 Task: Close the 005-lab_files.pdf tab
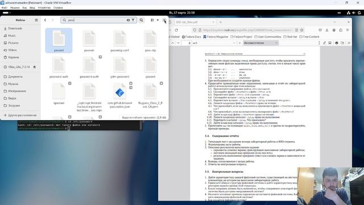pos(213,22)
